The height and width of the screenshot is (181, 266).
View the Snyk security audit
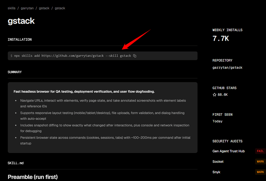point(216,172)
